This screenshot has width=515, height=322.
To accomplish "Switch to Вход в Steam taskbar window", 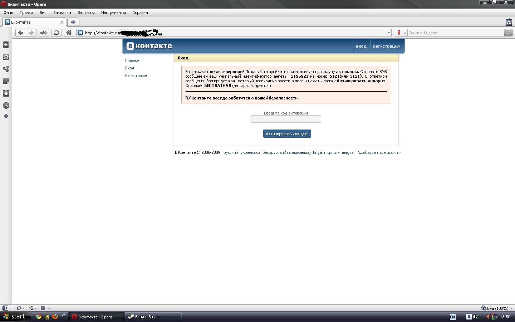I will pyautogui.click(x=154, y=317).
